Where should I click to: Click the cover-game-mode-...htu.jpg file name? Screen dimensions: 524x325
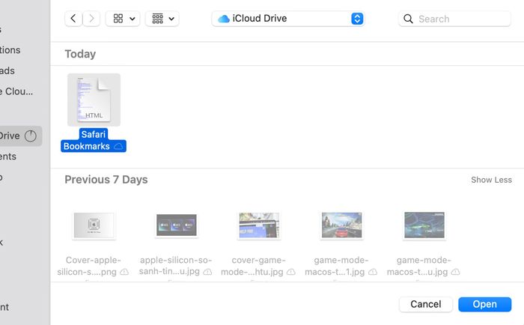(254, 266)
